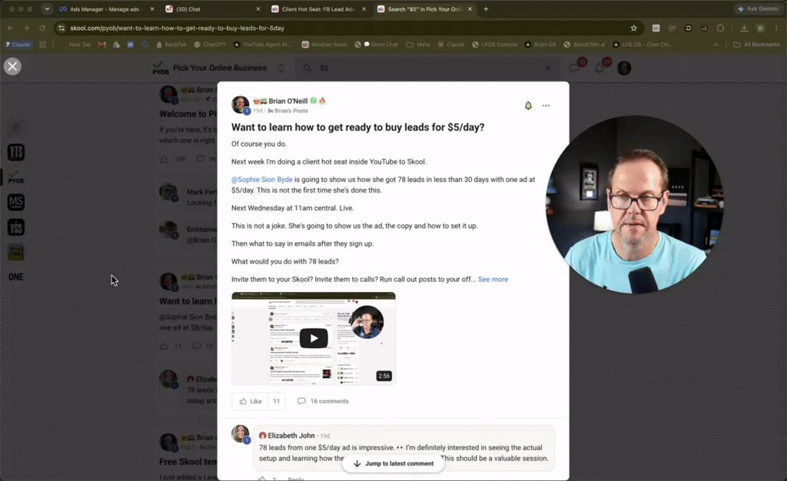Open Brian O'Neill's profile avatar in post
This screenshot has width=787, height=481.
click(x=241, y=104)
